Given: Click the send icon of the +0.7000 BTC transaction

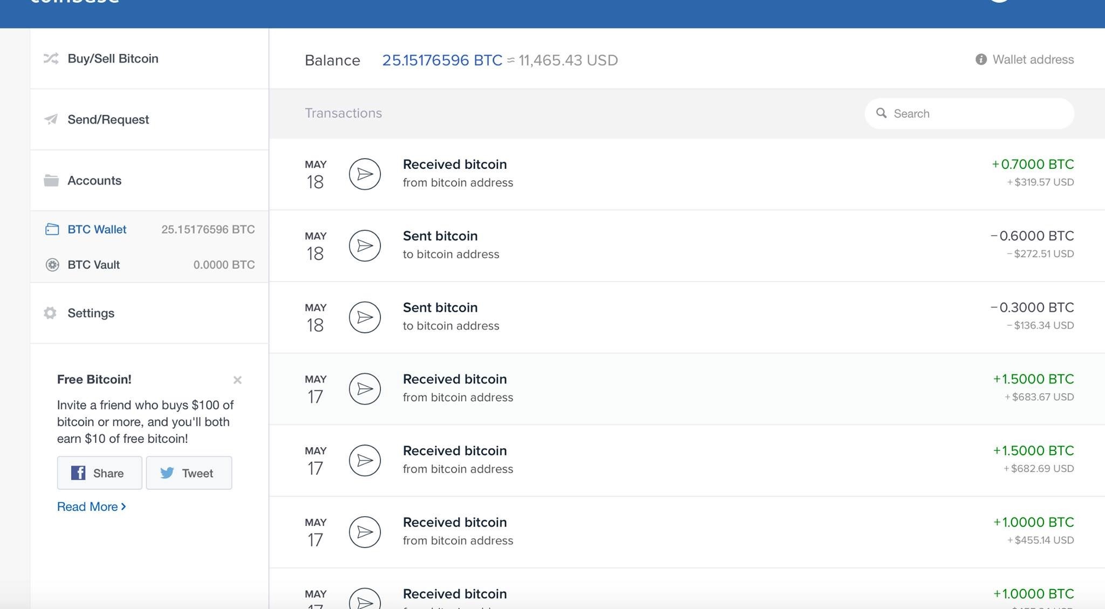Looking at the screenshot, I should pos(365,174).
